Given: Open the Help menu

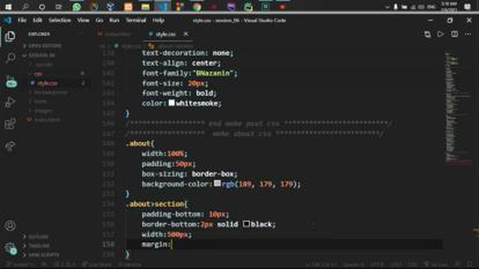Looking at the screenshot, I should 158,20.
